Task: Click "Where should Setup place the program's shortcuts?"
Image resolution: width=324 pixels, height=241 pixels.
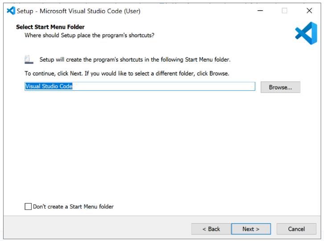Action: click(x=89, y=35)
